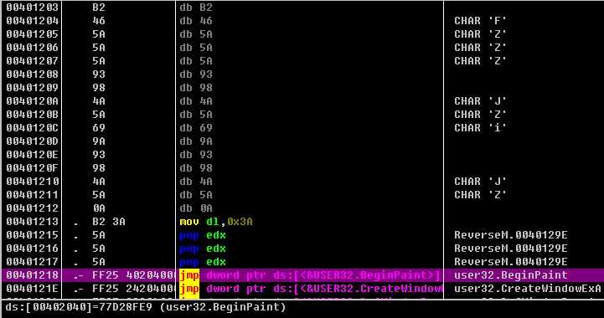Viewport: 604px width, 318px height.
Task: Click ReverseM.0040129E comment at row 00401215
Action: point(511,235)
